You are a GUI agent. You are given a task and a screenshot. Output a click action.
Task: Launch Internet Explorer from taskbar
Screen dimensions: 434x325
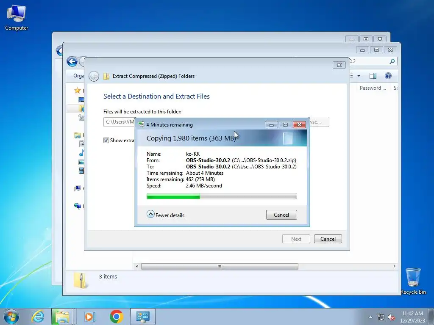(x=38, y=317)
